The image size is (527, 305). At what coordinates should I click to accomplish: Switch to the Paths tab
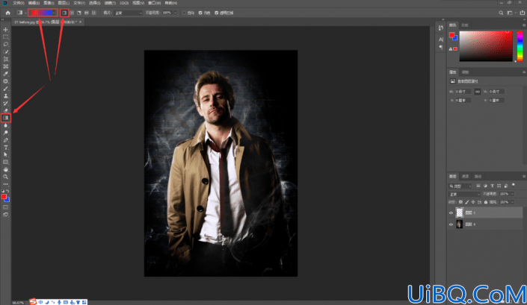pos(478,176)
